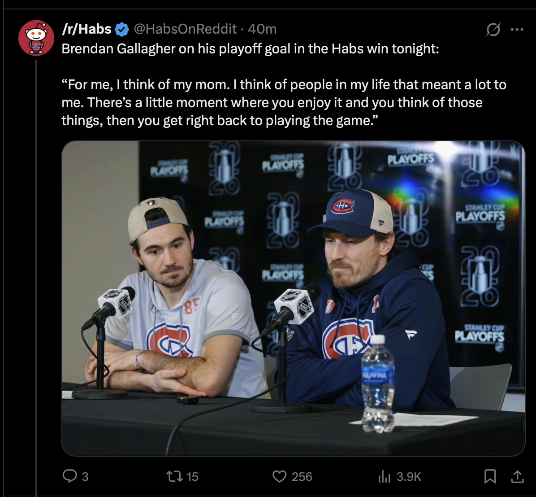Viewport: 536px width, 497px height.
Task: Click the reply count 3
Action: [x=85, y=476]
